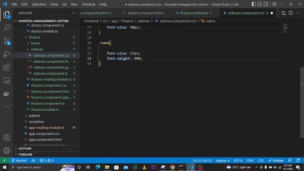
Task: Open the Search view in activity bar
Action: (7, 28)
